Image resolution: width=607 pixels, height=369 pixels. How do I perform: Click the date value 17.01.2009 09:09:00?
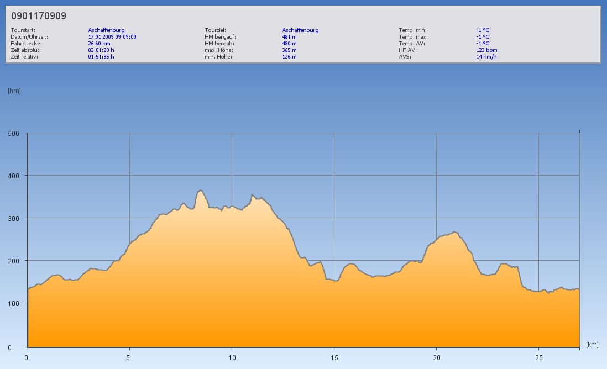click(112, 37)
